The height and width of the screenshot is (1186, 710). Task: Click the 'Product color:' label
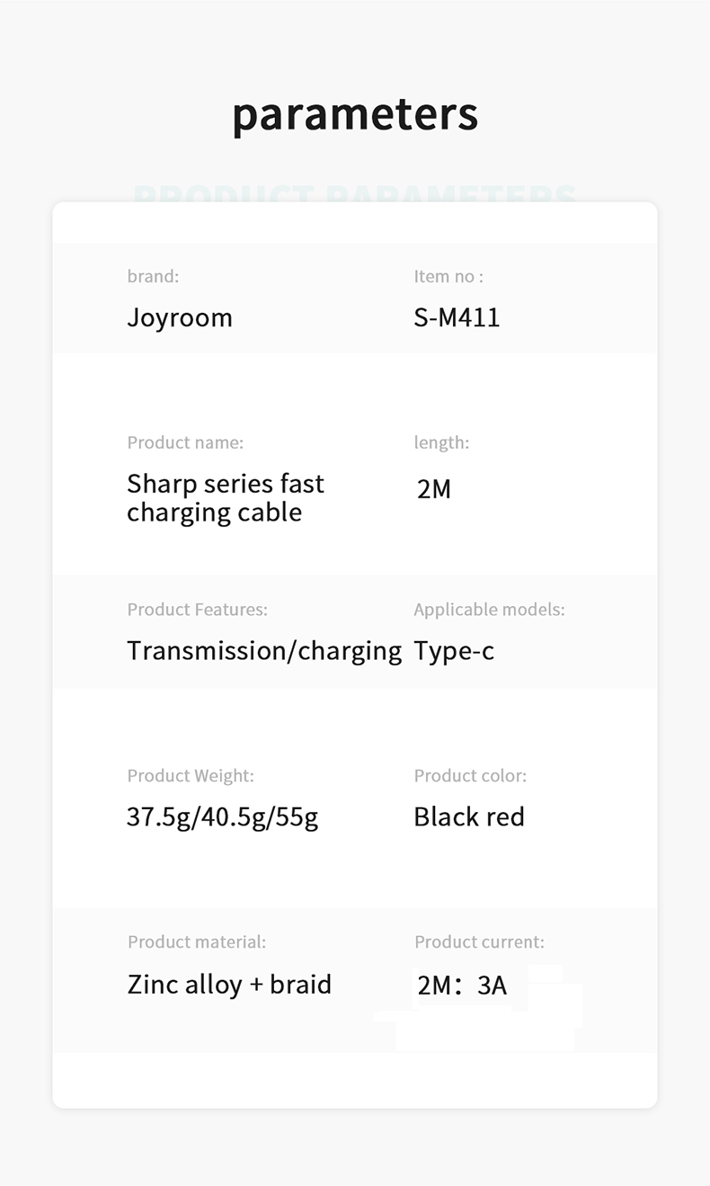click(470, 776)
